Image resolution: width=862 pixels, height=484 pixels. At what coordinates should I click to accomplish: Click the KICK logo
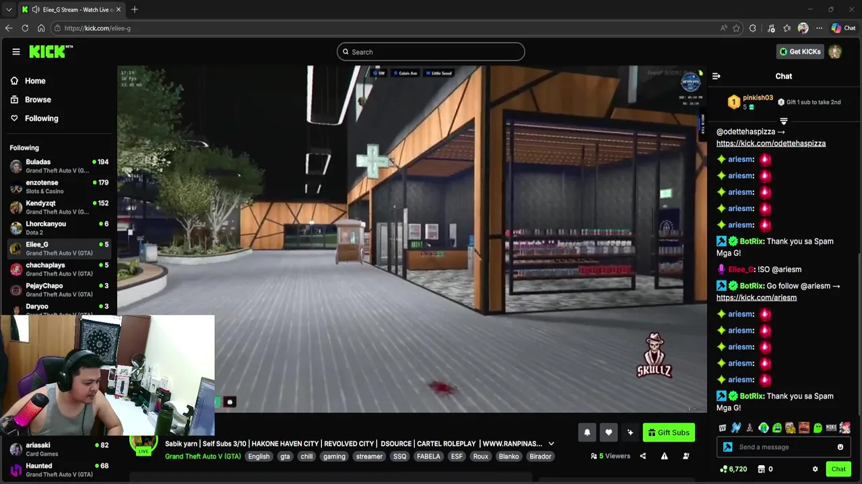coord(51,52)
